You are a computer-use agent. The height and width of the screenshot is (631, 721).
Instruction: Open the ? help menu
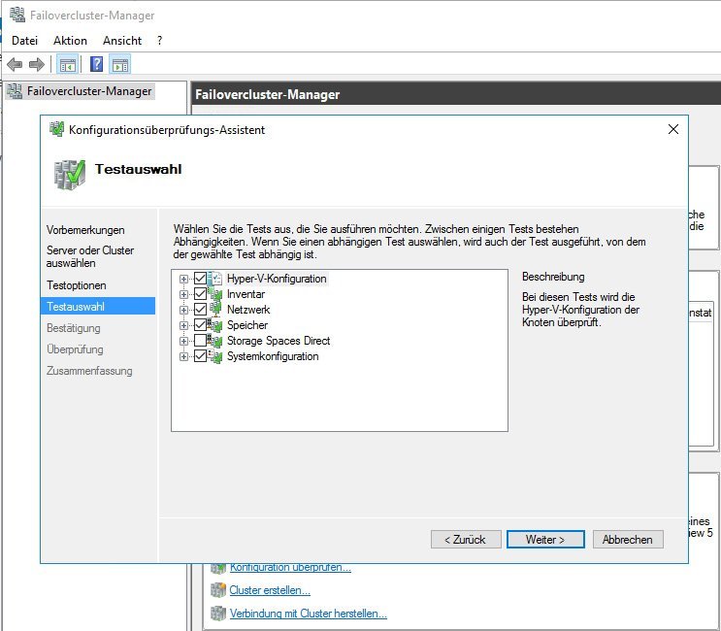tap(159, 41)
